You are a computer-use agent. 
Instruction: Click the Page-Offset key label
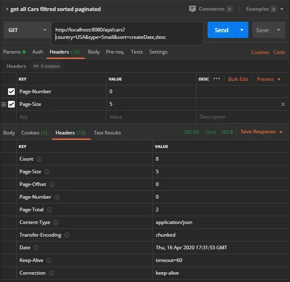point(33,184)
